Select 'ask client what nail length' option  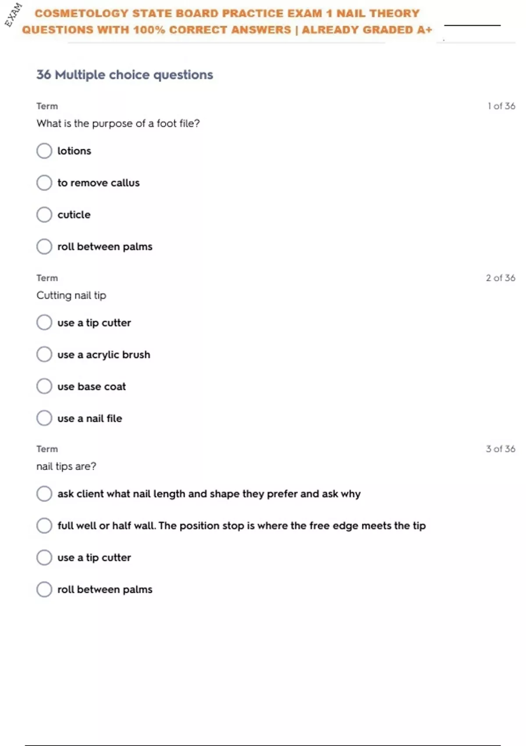pyautogui.click(x=44, y=494)
